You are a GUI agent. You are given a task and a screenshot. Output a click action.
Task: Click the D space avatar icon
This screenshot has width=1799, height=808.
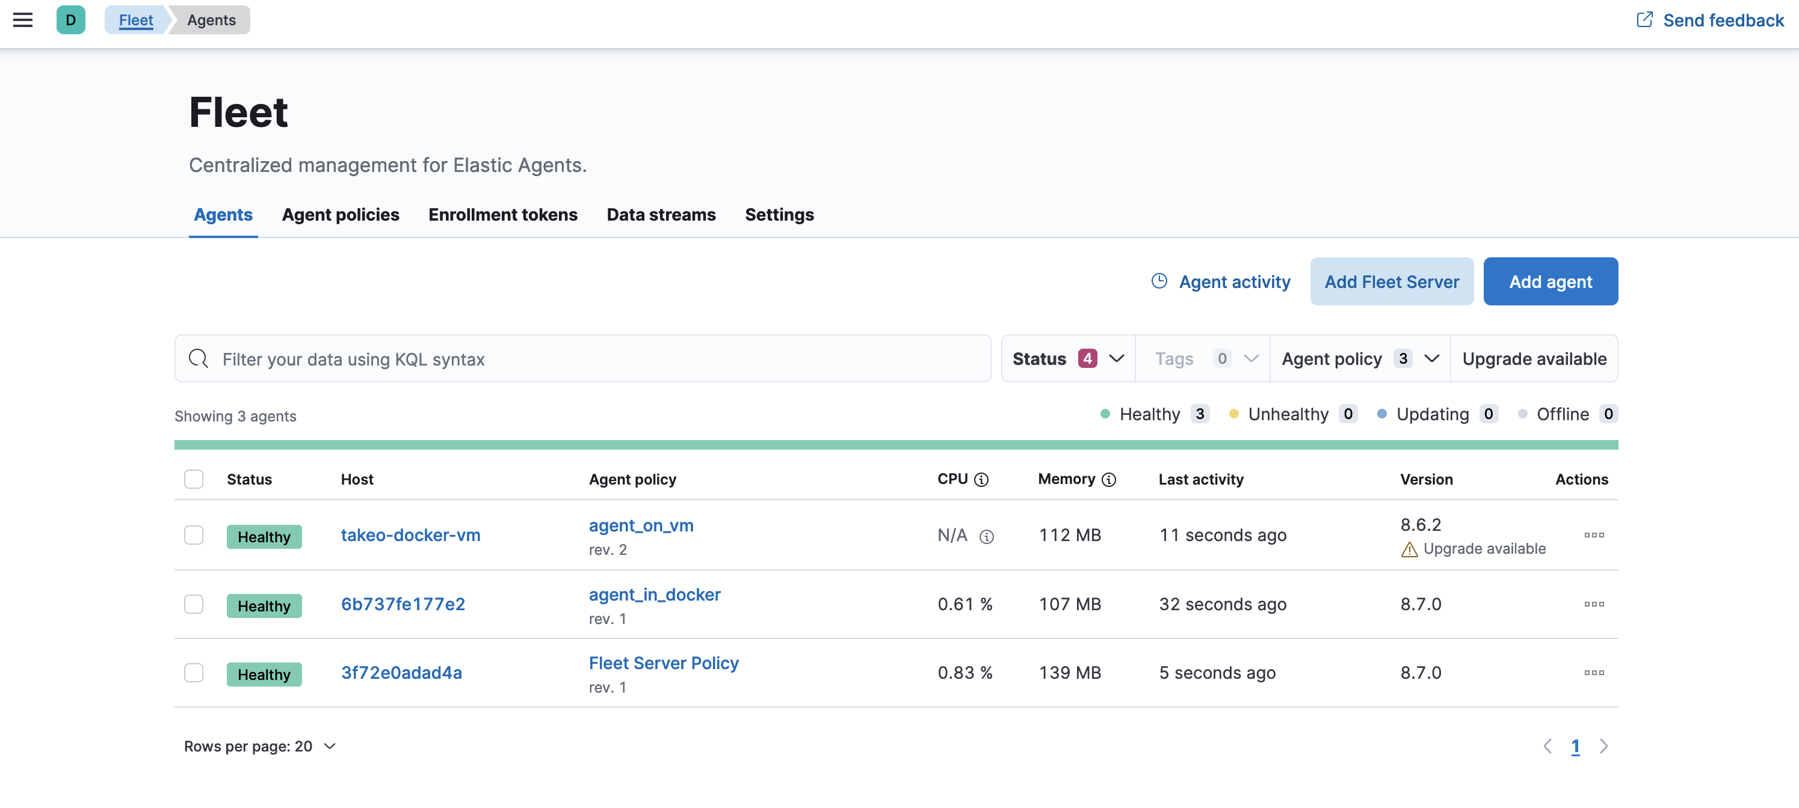point(70,19)
